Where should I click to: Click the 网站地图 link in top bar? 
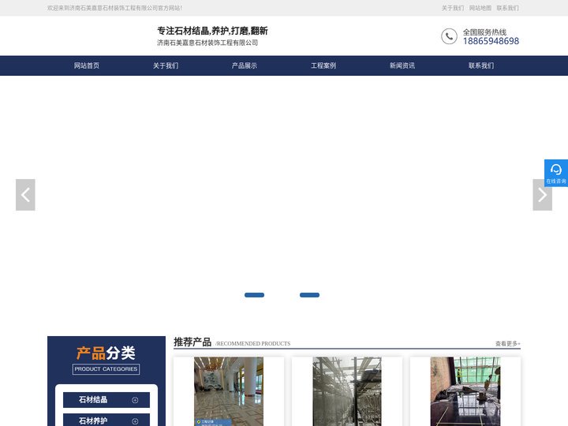click(x=480, y=8)
